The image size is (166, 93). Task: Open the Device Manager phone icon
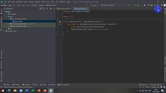(155, 5)
